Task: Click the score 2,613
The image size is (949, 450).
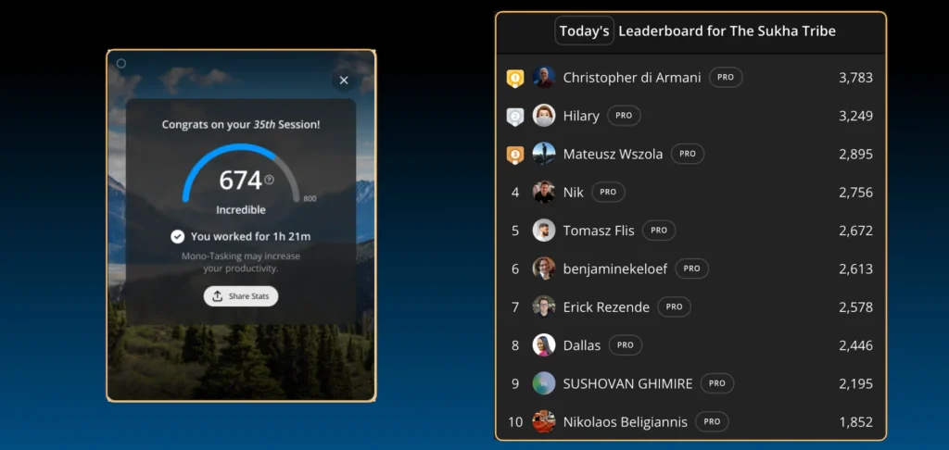Action: point(855,269)
